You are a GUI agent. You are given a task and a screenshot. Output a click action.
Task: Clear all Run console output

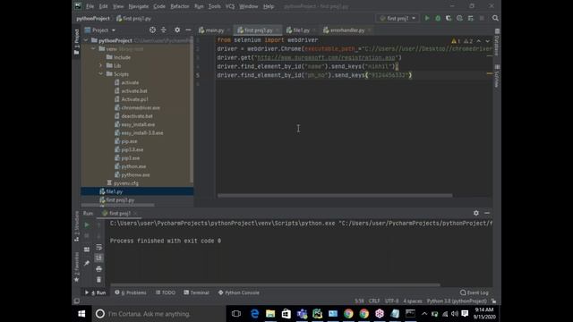pos(98,280)
